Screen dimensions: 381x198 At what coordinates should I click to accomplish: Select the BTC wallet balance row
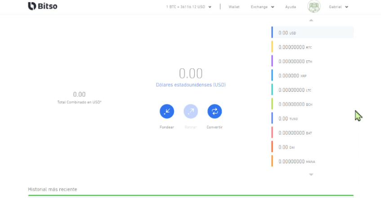pyautogui.click(x=313, y=47)
